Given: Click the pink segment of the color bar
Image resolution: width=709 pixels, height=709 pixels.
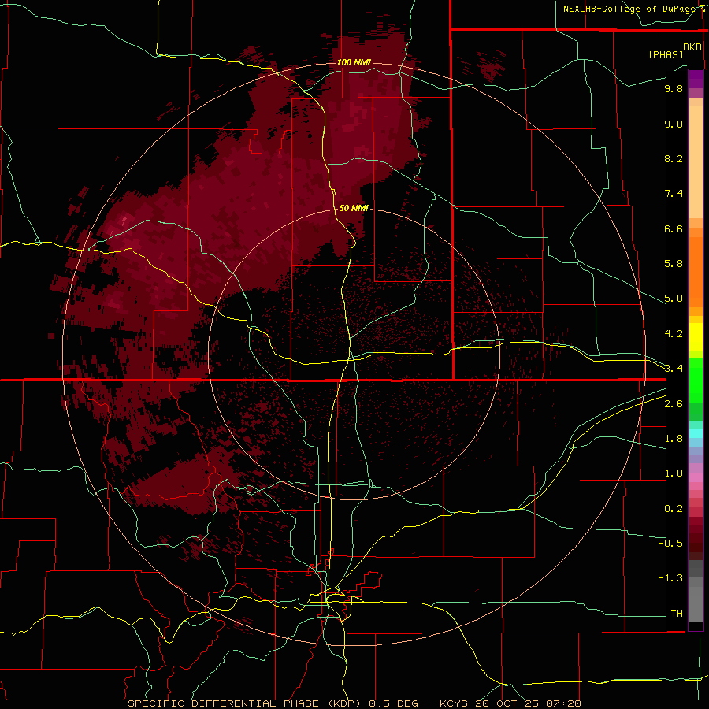Looking at the screenshot, I should tap(696, 477).
